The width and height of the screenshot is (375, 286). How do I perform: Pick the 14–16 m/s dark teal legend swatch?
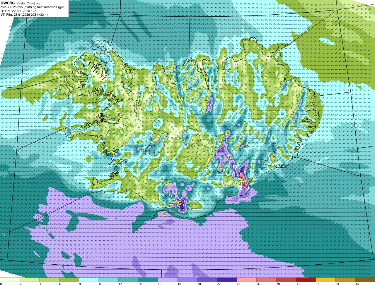(x=148, y=280)
